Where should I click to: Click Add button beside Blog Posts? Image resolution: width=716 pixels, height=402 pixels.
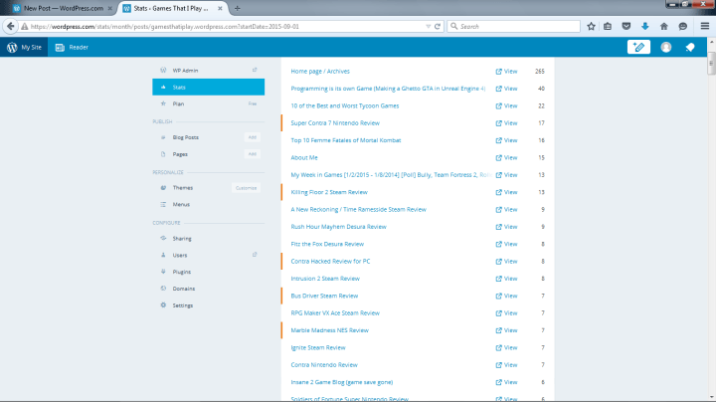pos(252,137)
